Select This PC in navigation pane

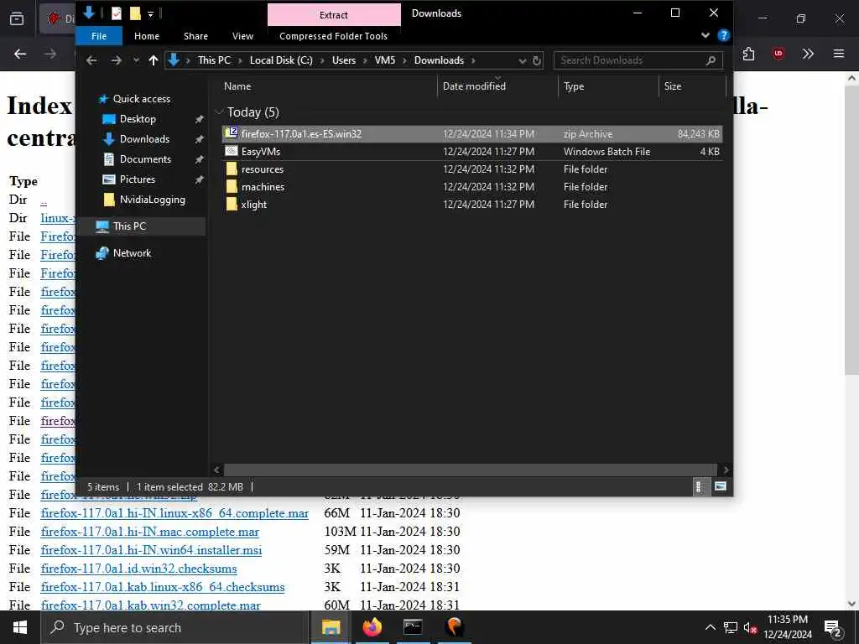129,226
